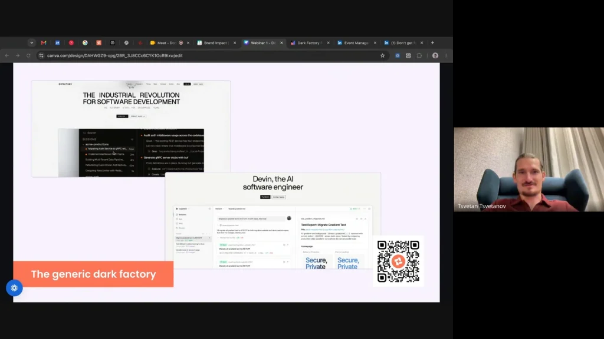Switch to the pinned Gmail tab
The image size is (604, 339).
[x=44, y=42]
